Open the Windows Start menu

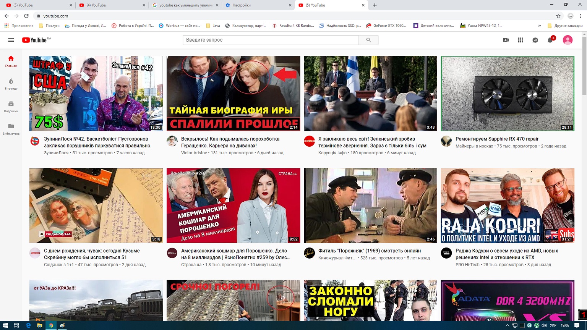(x=5, y=325)
